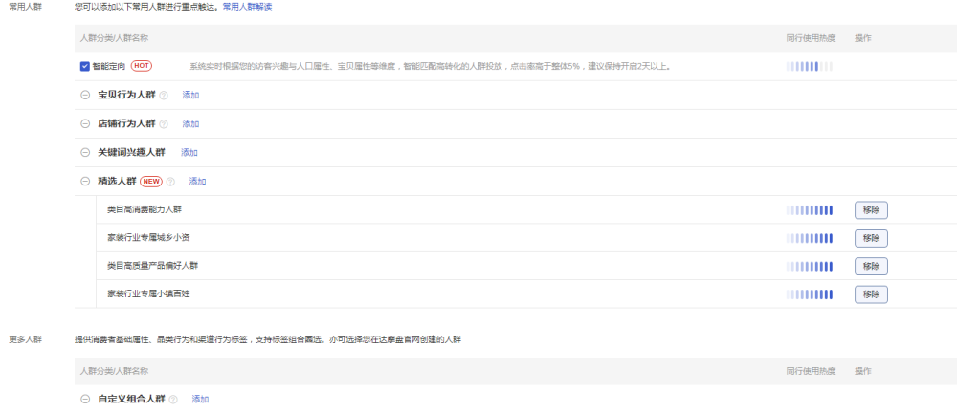Open the 常用人群解读 link
957x413 pixels.
coord(247,7)
